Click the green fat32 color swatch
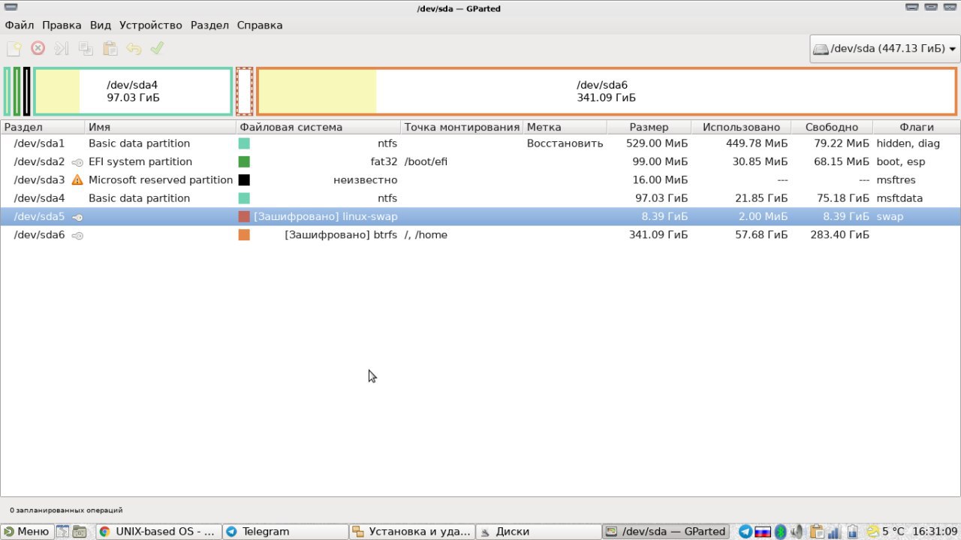 [244, 162]
